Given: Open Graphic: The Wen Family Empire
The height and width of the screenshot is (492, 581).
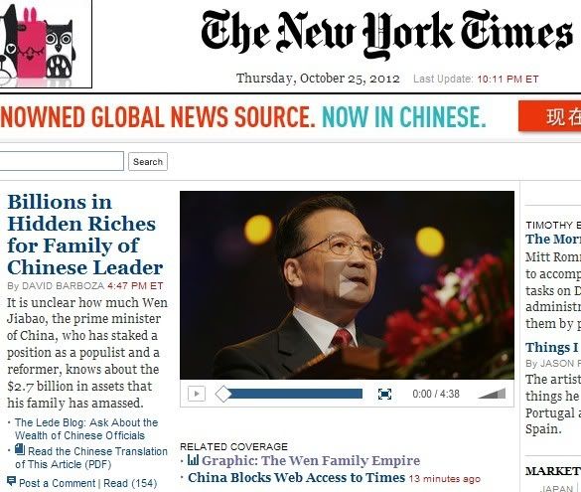Looking at the screenshot, I should [x=311, y=460].
